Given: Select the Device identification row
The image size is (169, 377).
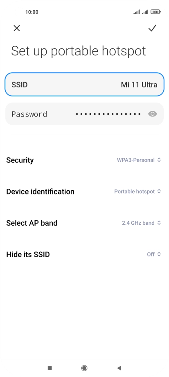Looking at the screenshot, I should tap(84, 192).
